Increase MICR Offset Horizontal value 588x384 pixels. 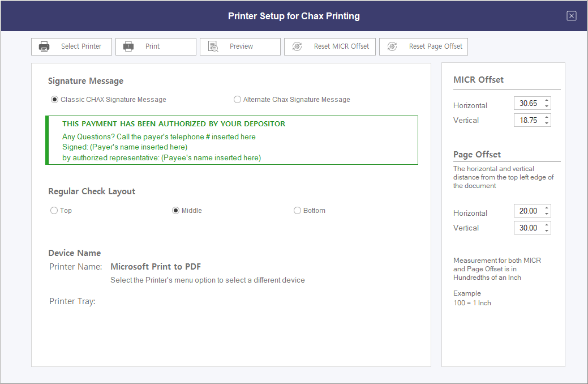[547, 101]
